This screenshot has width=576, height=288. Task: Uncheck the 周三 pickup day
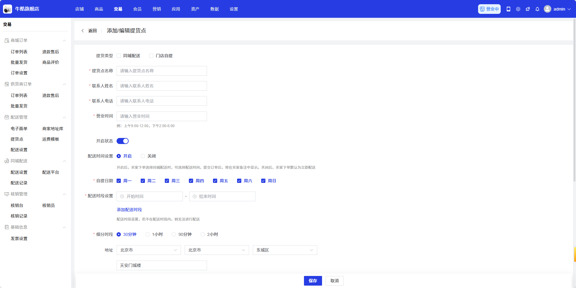(x=167, y=181)
